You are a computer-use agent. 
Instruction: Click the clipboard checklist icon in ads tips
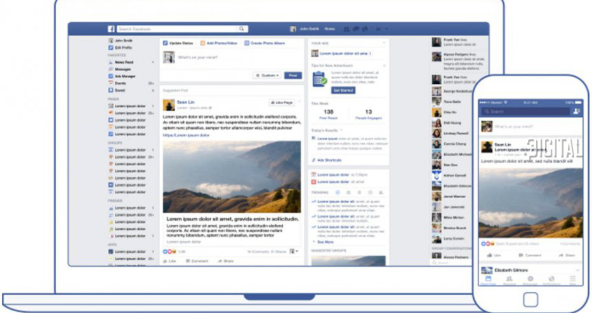[x=319, y=79]
